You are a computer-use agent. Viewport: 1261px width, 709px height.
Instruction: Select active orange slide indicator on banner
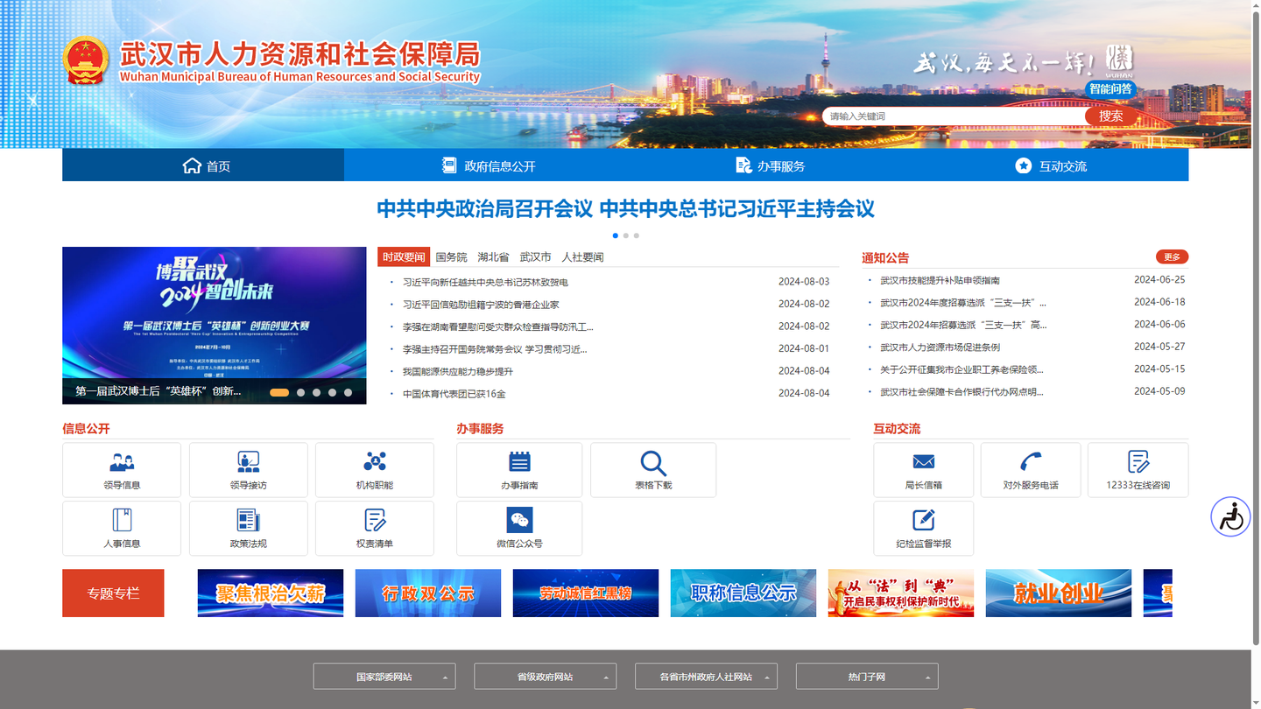coord(279,392)
